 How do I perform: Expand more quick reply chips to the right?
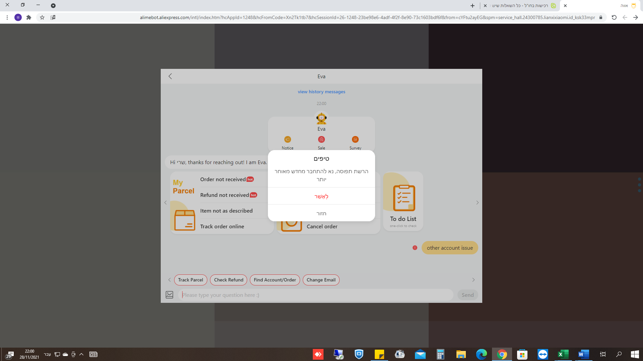tap(473, 280)
